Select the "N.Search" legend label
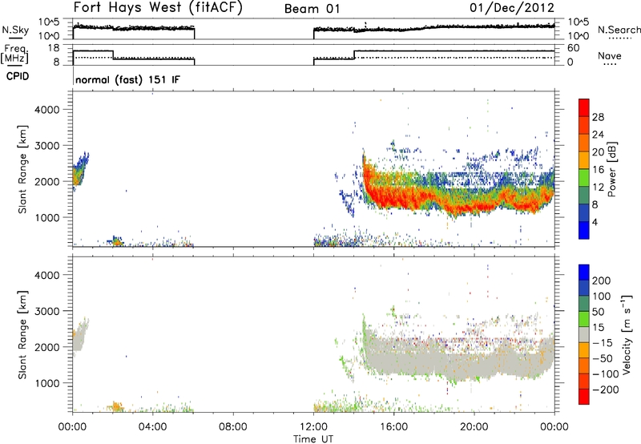The height and width of the screenshot is (444, 641). [619, 30]
